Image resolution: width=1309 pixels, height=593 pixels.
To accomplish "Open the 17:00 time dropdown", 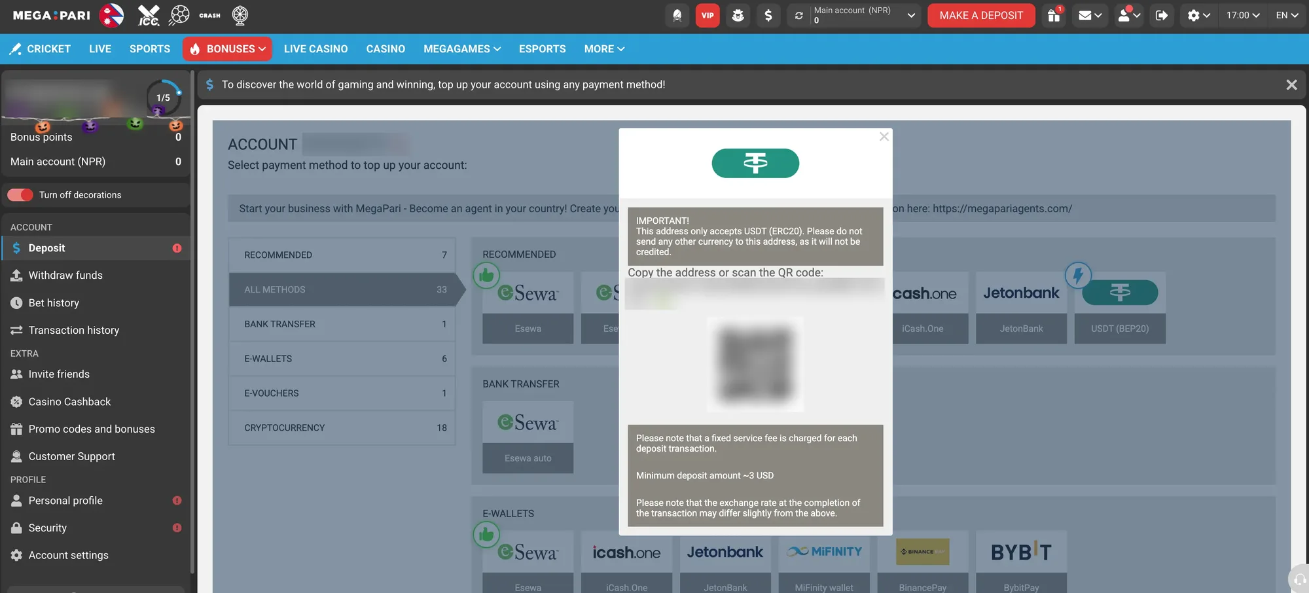I will [x=1243, y=16].
